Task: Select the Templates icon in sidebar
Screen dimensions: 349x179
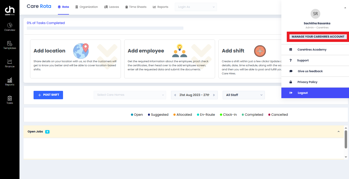Action: [x=9, y=45]
